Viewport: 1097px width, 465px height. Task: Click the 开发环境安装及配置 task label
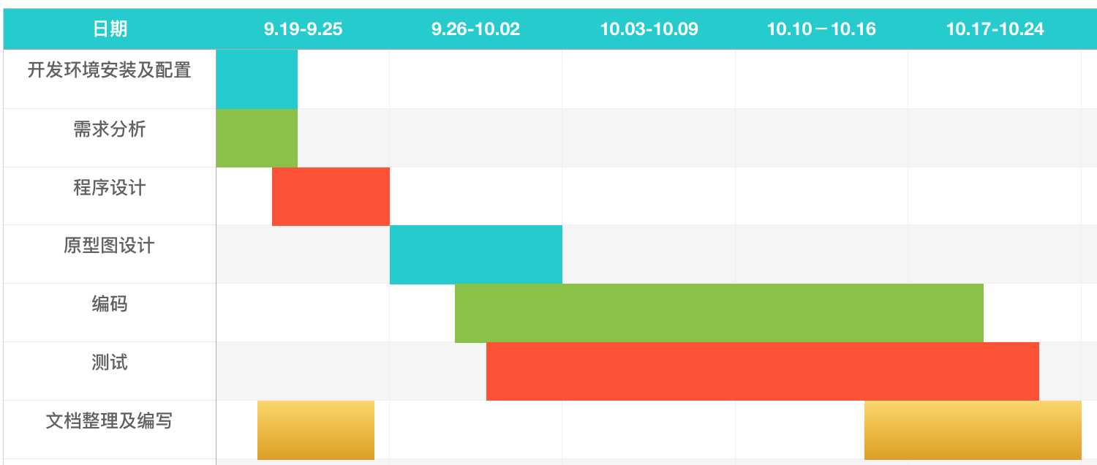(110, 71)
